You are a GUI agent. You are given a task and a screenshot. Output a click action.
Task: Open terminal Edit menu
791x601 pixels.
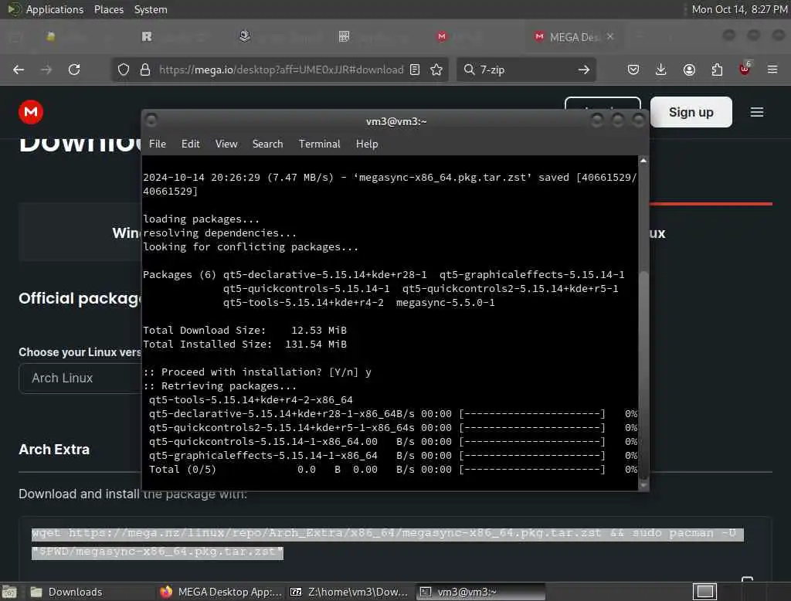coord(190,144)
